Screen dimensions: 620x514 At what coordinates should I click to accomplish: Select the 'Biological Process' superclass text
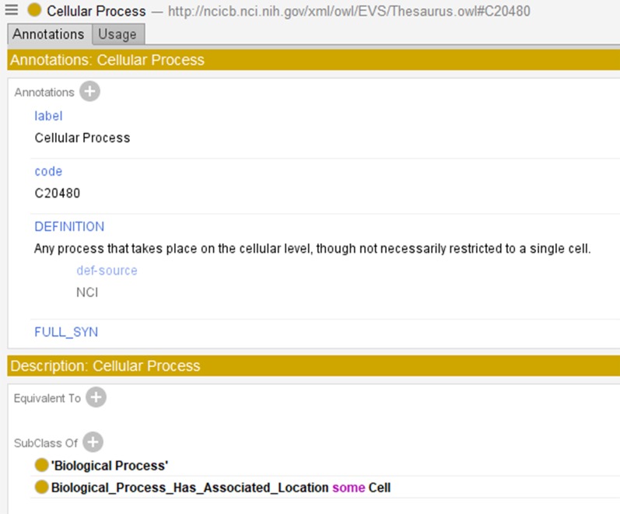click(x=110, y=466)
